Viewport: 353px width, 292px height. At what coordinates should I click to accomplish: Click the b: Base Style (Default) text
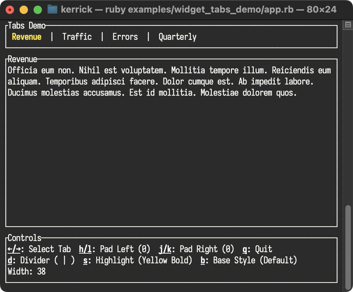point(249,260)
